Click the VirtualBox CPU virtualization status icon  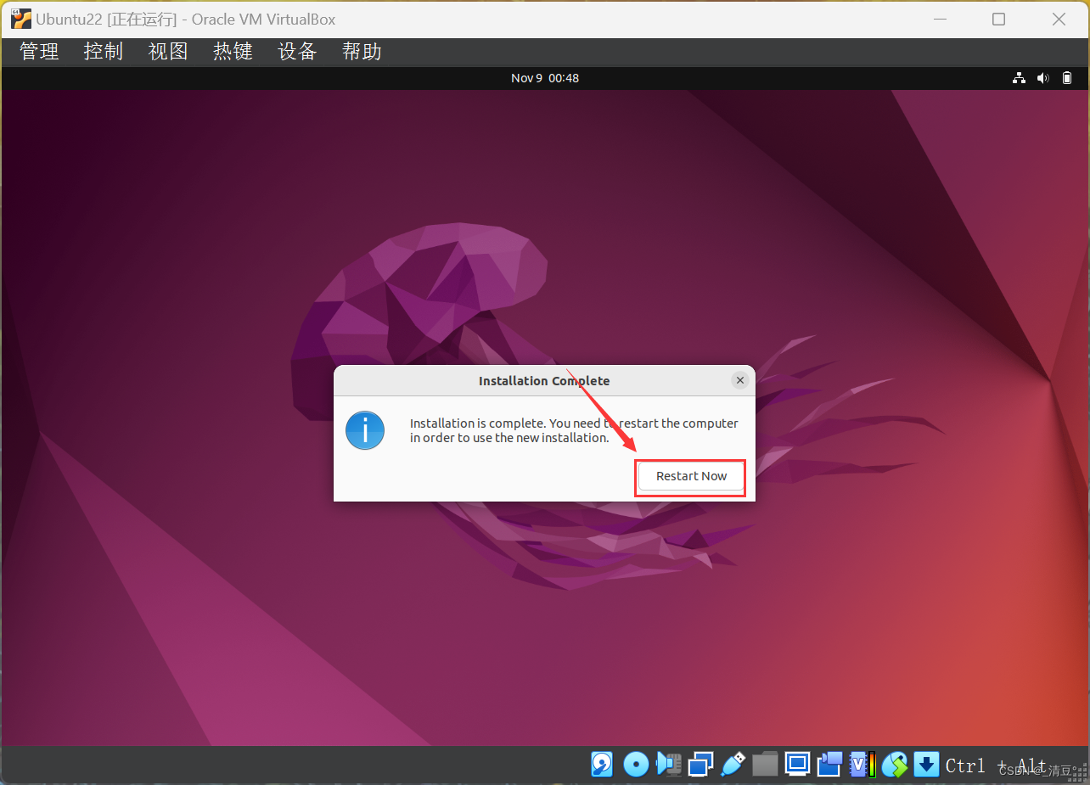862,765
